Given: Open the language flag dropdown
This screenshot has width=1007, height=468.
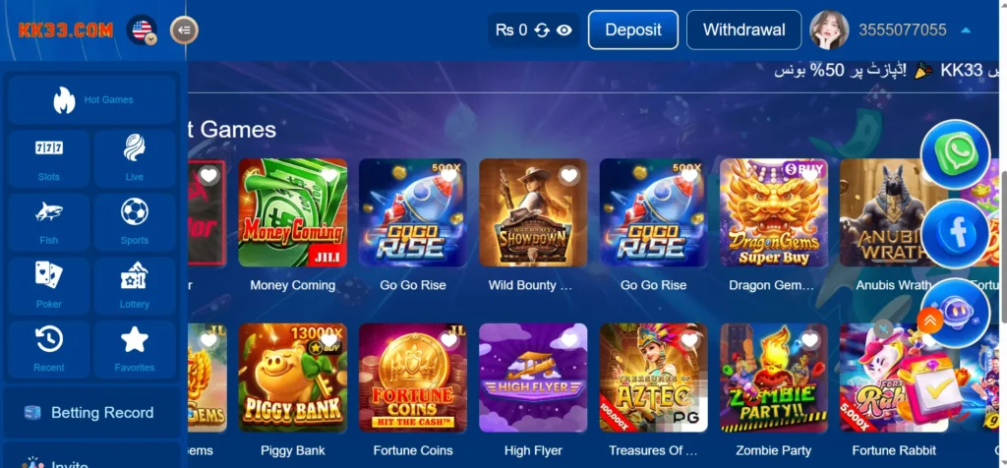Looking at the screenshot, I should point(142,29).
